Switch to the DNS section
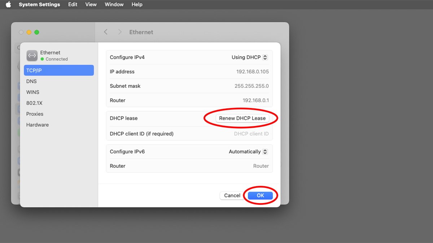Image resolution: width=433 pixels, height=243 pixels. 31,81
